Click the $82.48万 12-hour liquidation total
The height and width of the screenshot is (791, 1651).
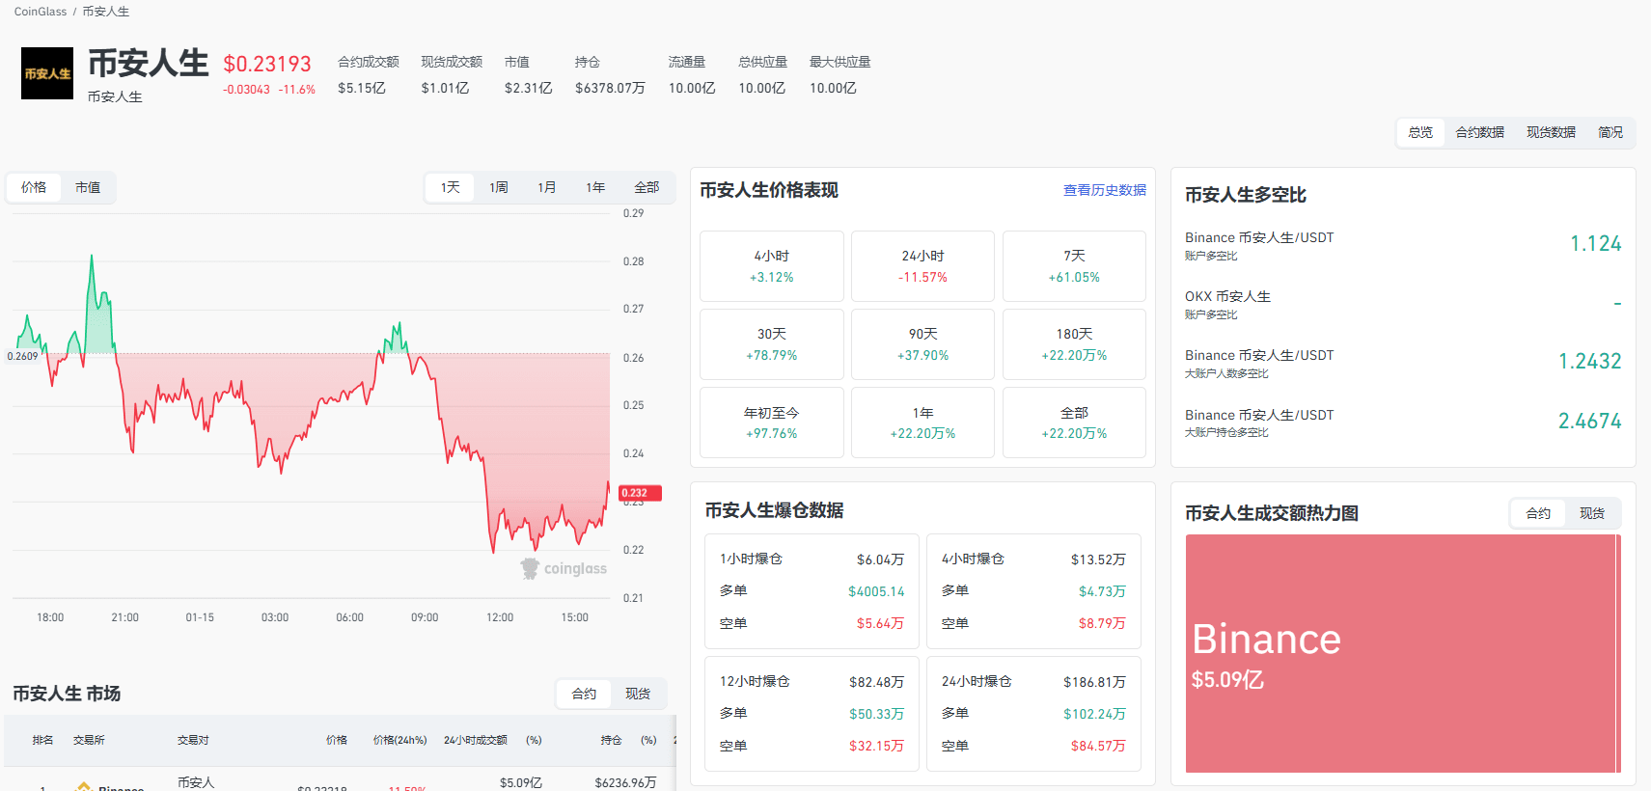click(x=876, y=682)
